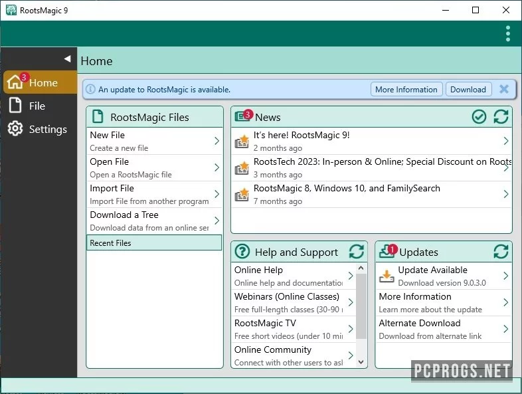Click the File page icon in sidebar

(x=15, y=105)
